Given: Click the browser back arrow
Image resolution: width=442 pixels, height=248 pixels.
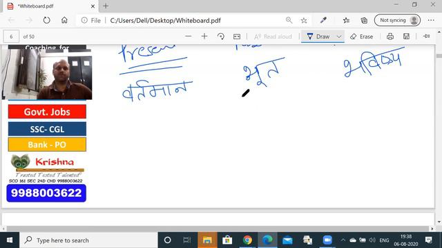Looking at the screenshot, I should 11,20.
